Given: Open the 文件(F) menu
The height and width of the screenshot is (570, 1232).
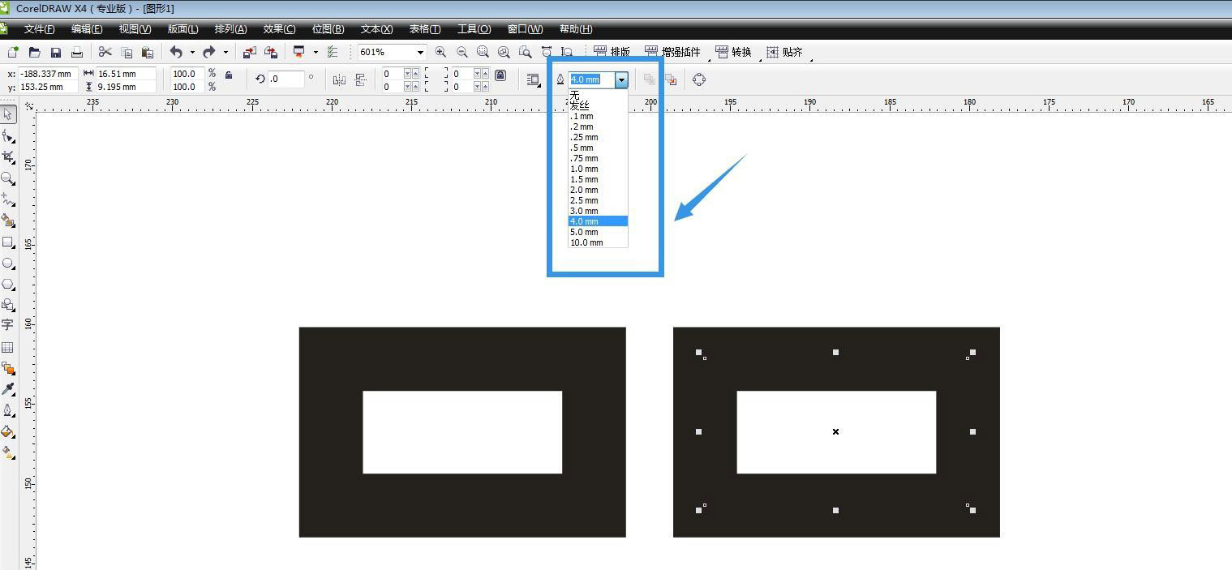Looking at the screenshot, I should (x=39, y=29).
